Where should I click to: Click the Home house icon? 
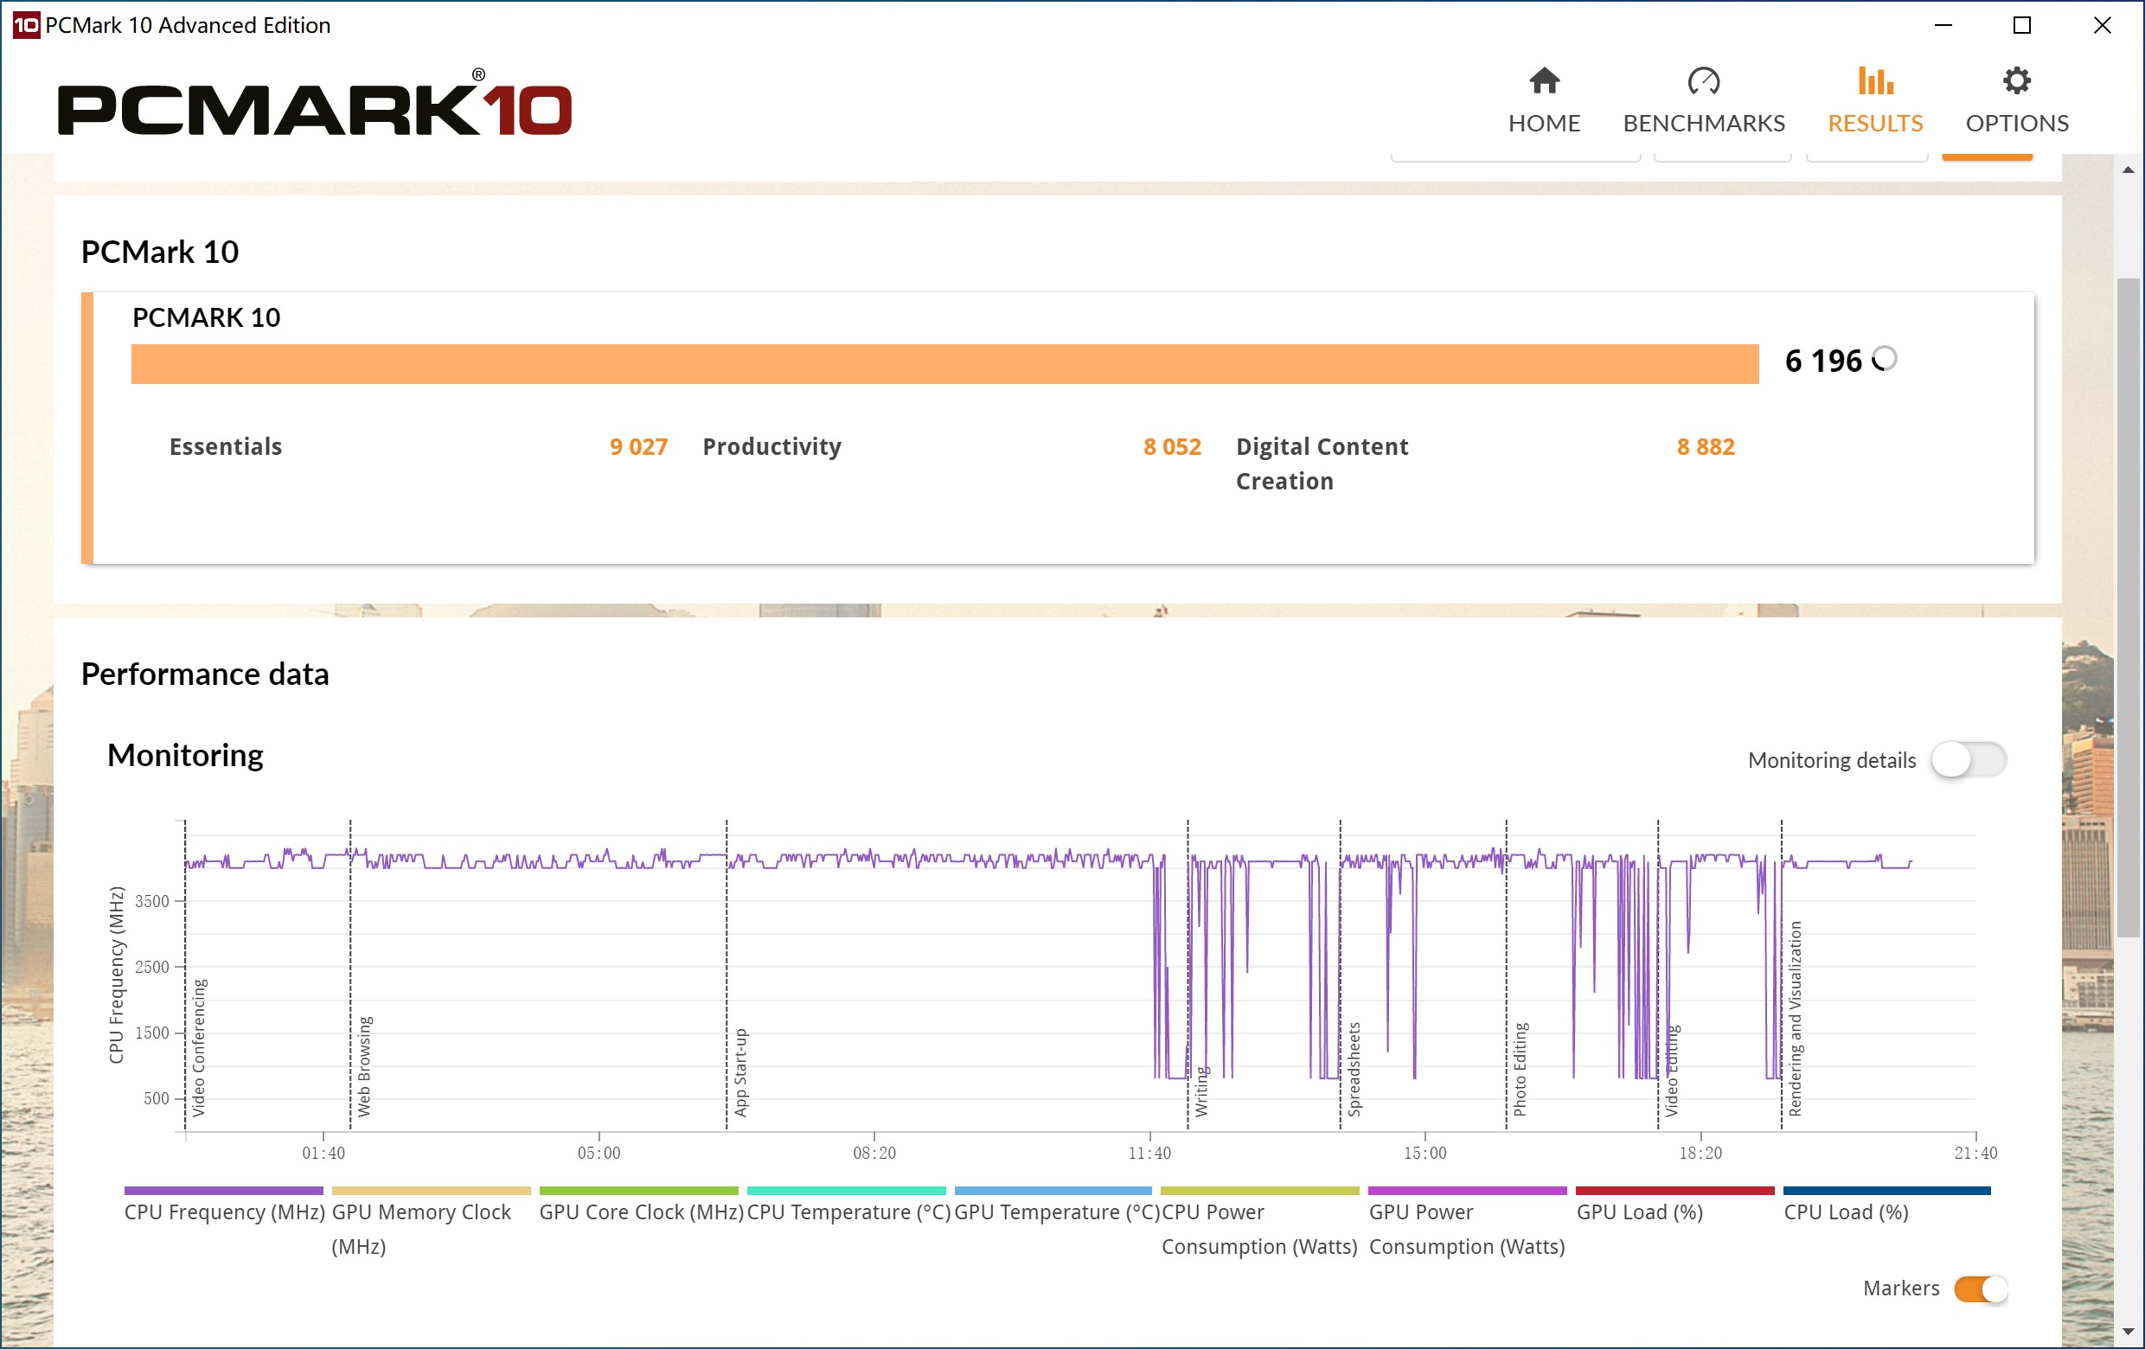(1544, 81)
